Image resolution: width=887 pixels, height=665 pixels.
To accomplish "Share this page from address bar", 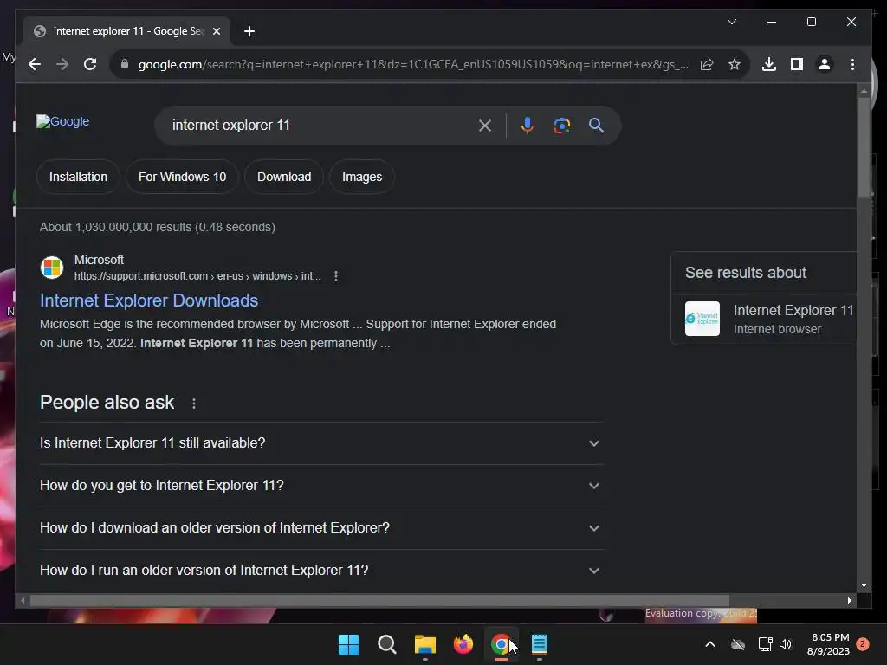I will click(707, 64).
